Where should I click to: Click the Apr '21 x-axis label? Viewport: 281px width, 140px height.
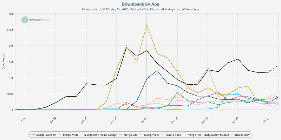pos(114,120)
